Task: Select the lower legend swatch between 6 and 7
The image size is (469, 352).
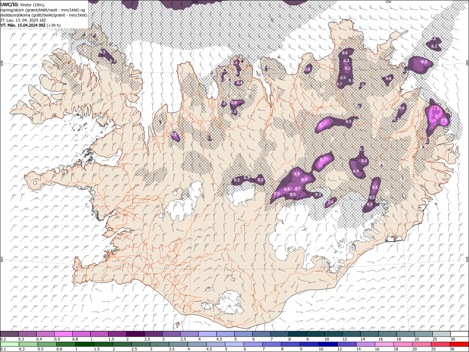Action: click(253, 344)
